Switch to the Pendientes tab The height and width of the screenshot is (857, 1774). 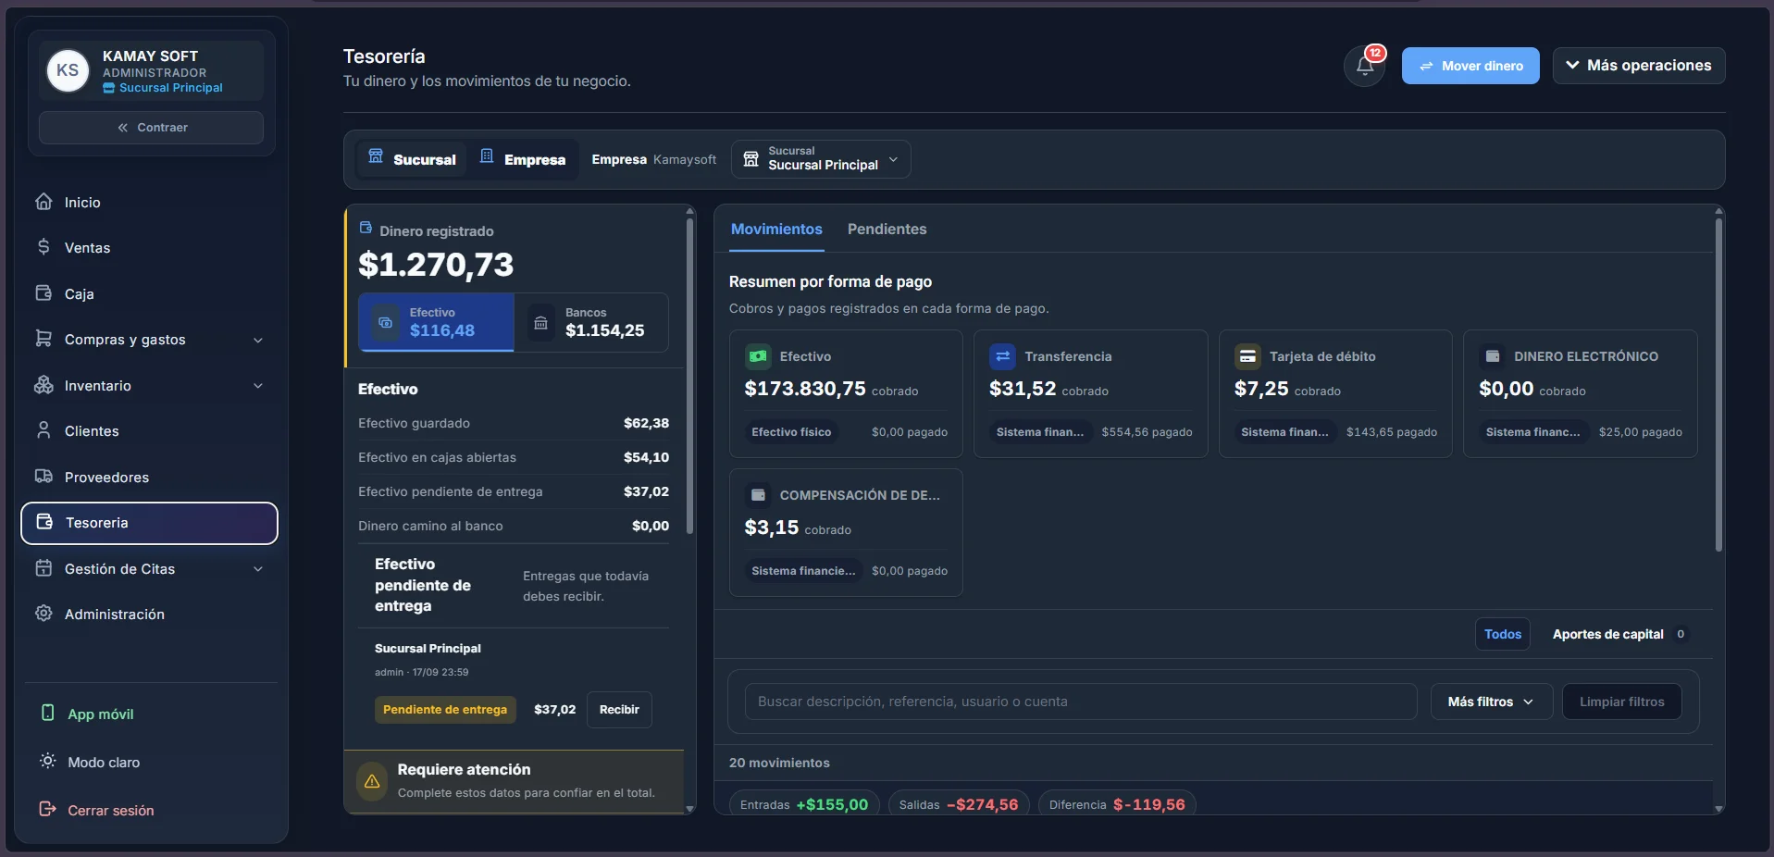(x=887, y=229)
